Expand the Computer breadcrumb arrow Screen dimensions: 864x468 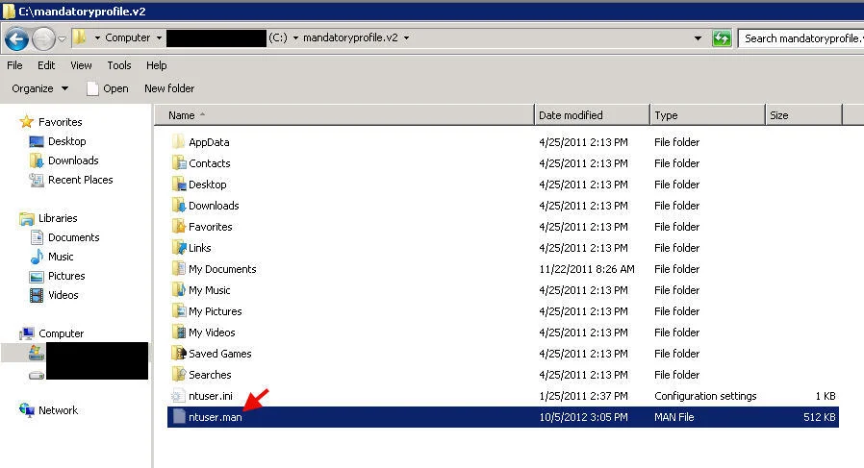coord(159,38)
